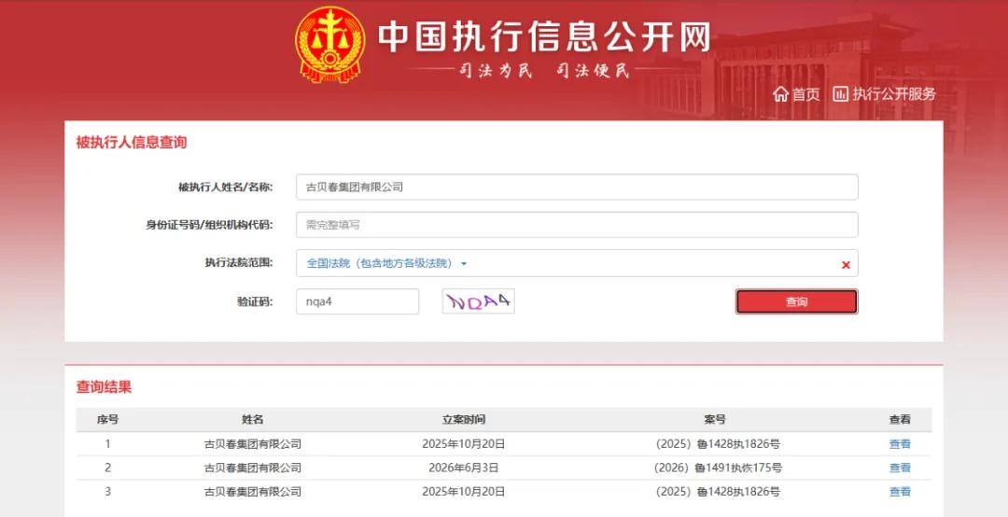This screenshot has height=517, width=1008.
Task: Click the red 查询 button
Action: (x=796, y=301)
